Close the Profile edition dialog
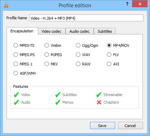Screen dimensions: 150x136 tap(140, 4)
